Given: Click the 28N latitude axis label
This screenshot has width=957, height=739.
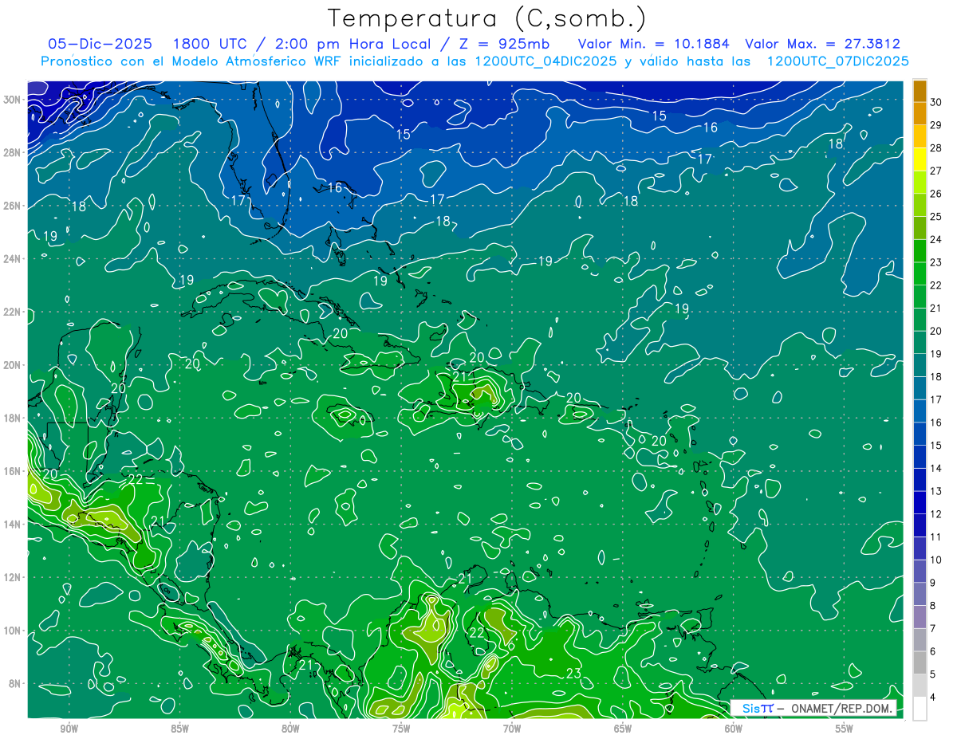Looking at the screenshot, I should 13,152.
